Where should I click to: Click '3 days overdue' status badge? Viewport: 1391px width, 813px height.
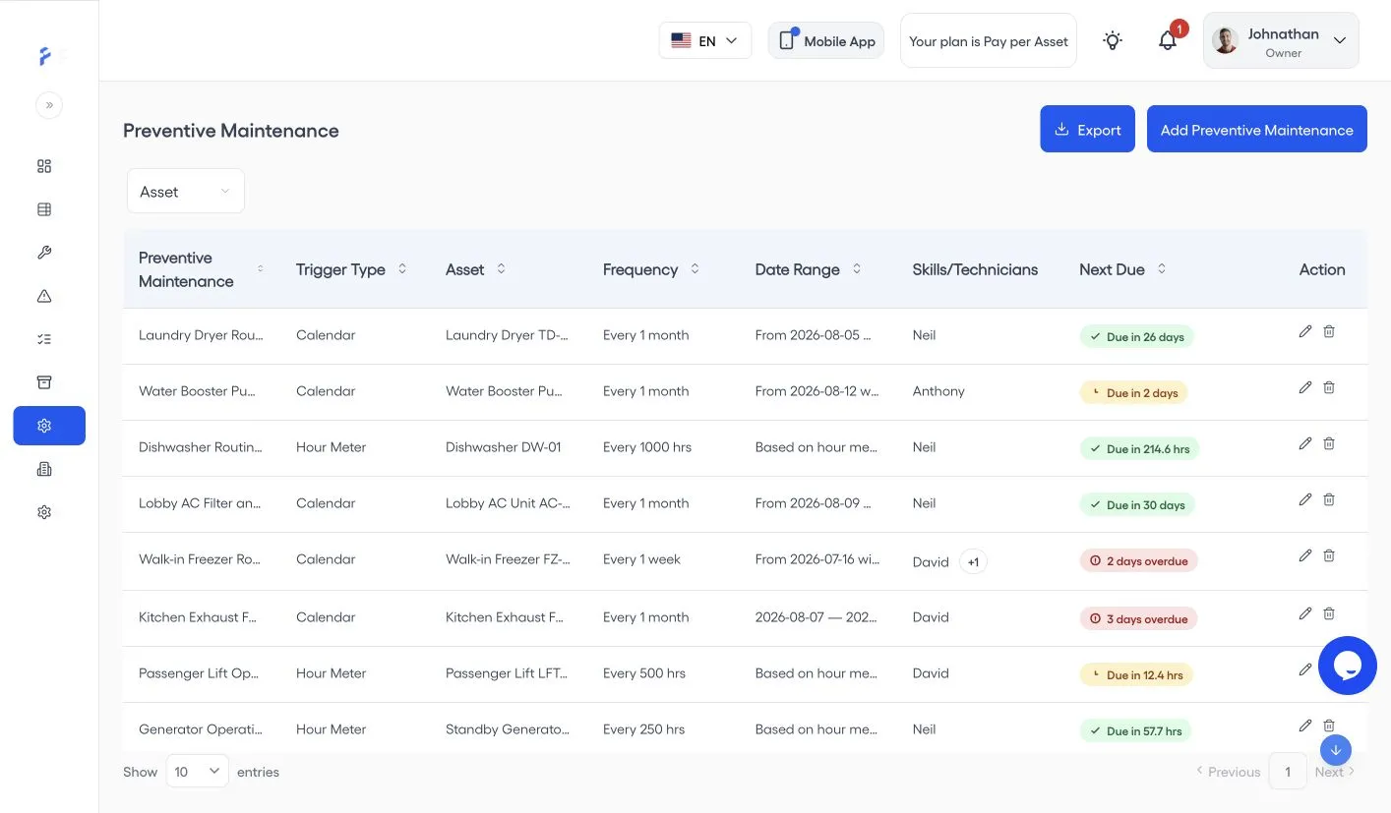point(1138,619)
